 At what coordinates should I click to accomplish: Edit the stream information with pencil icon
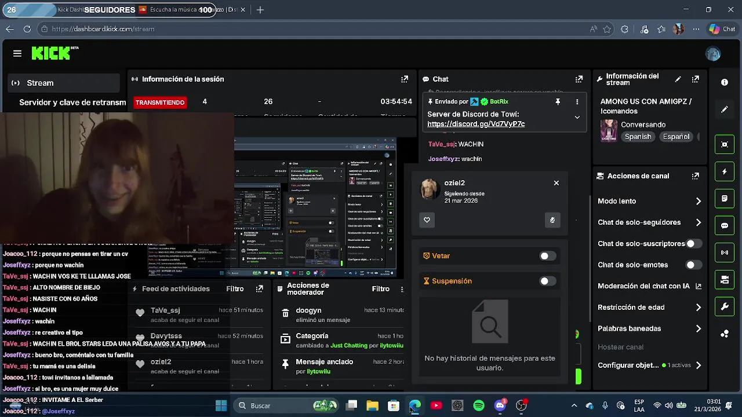678,79
